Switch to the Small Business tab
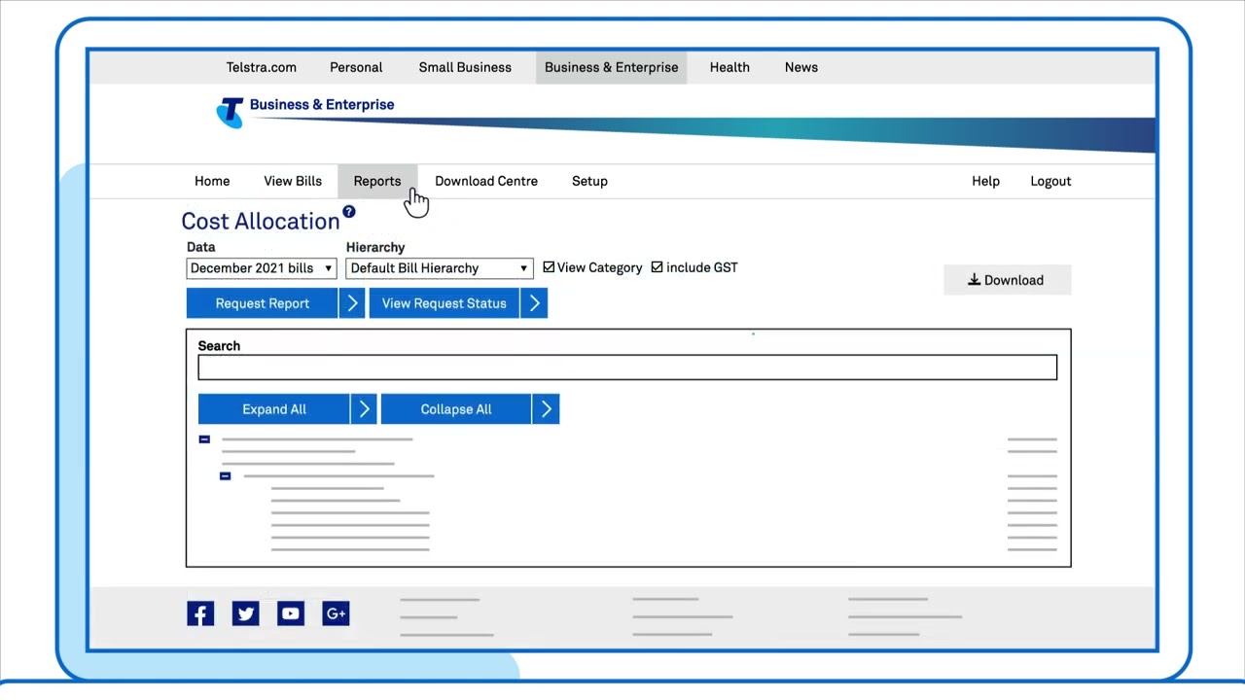The height and width of the screenshot is (700, 1245). coord(465,67)
